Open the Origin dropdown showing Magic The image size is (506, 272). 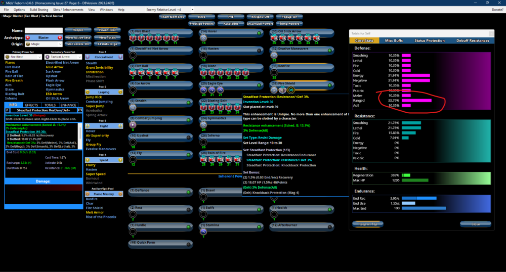point(44,44)
